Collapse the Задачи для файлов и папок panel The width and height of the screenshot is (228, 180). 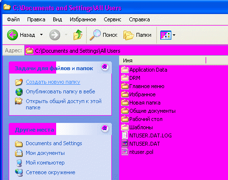click(x=105, y=67)
